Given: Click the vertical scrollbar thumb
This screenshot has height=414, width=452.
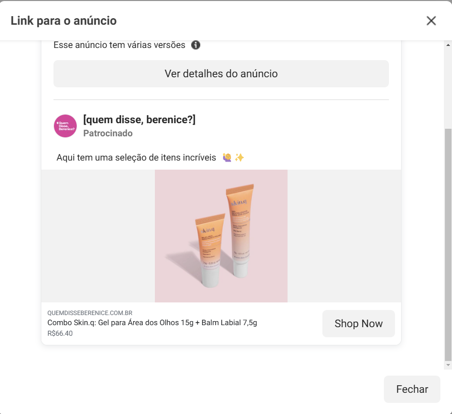Looking at the screenshot, I should pos(448,245).
